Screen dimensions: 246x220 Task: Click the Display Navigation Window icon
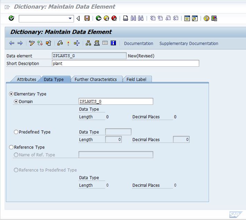point(97,43)
